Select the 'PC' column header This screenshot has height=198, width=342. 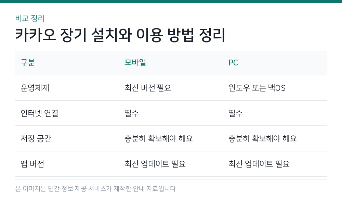(233, 63)
